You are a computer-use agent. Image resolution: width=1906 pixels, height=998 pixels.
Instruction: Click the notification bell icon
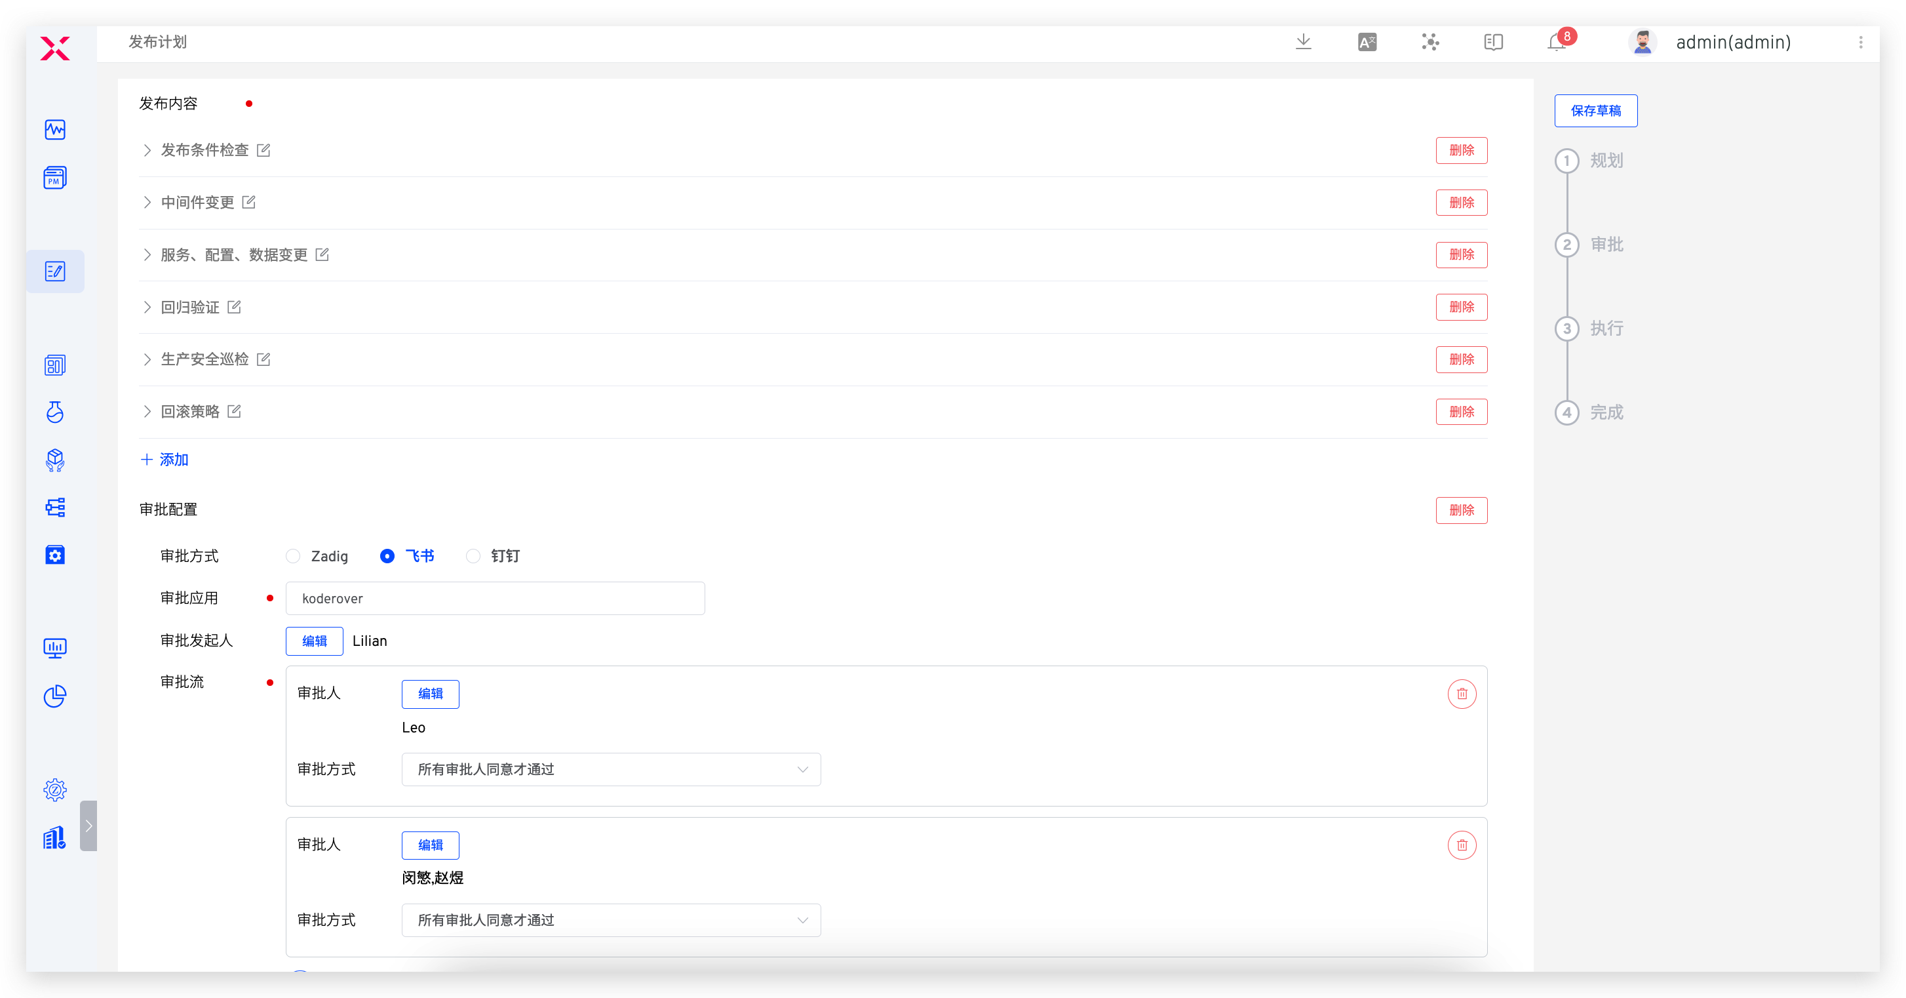(1556, 43)
